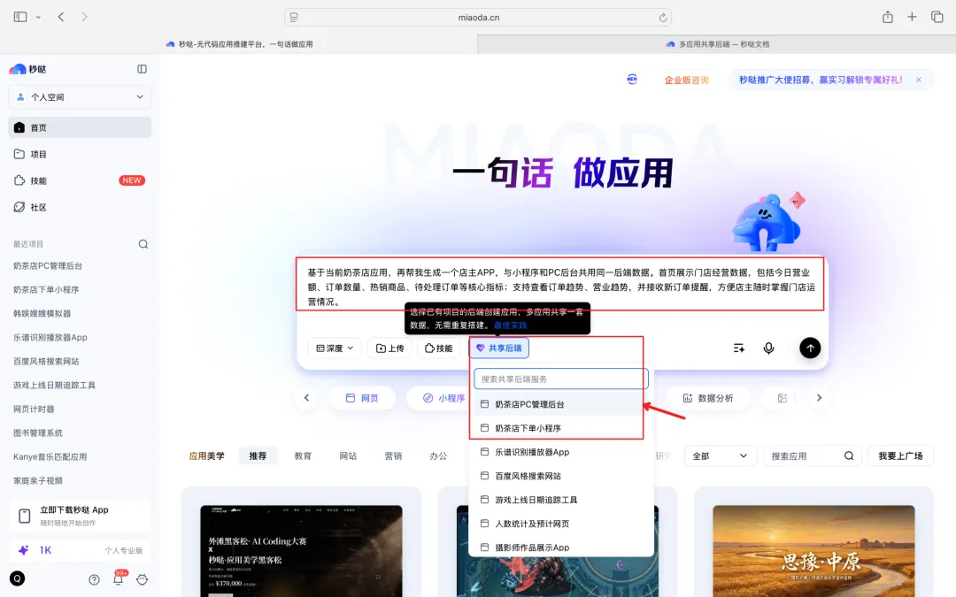Select 人数统计及预计网页 in backend dropdown
Screen dimensions: 956x597
[x=561, y=524]
